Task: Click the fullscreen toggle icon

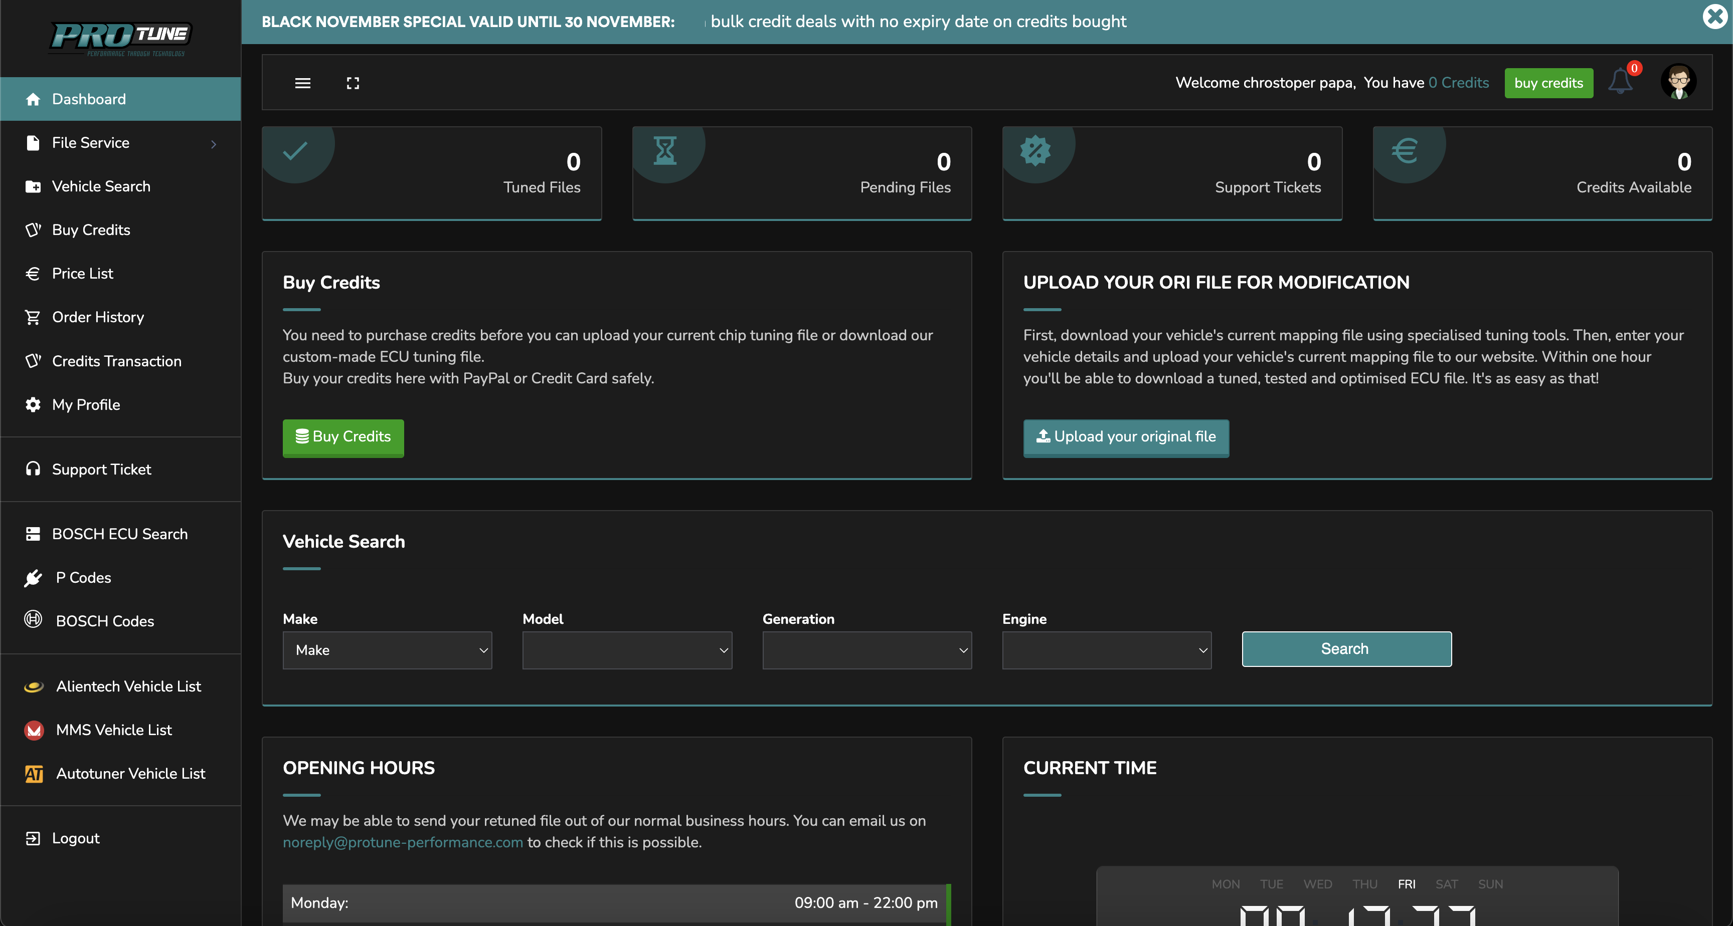Action: pyautogui.click(x=353, y=83)
